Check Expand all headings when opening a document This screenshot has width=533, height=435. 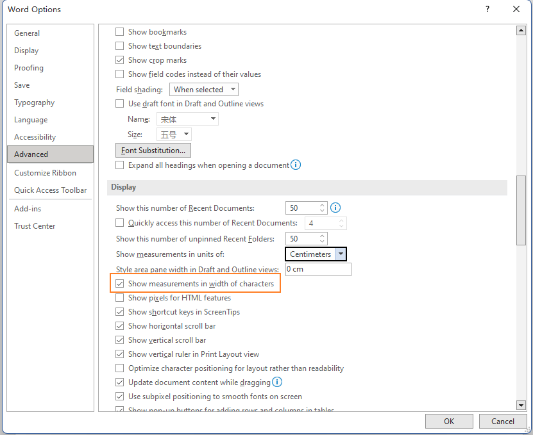point(120,165)
